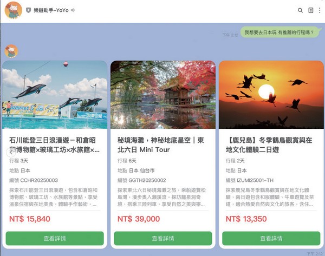This screenshot has width=325, height=256.
Task: Open the notes list icon in header
Action: [x=311, y=10]
